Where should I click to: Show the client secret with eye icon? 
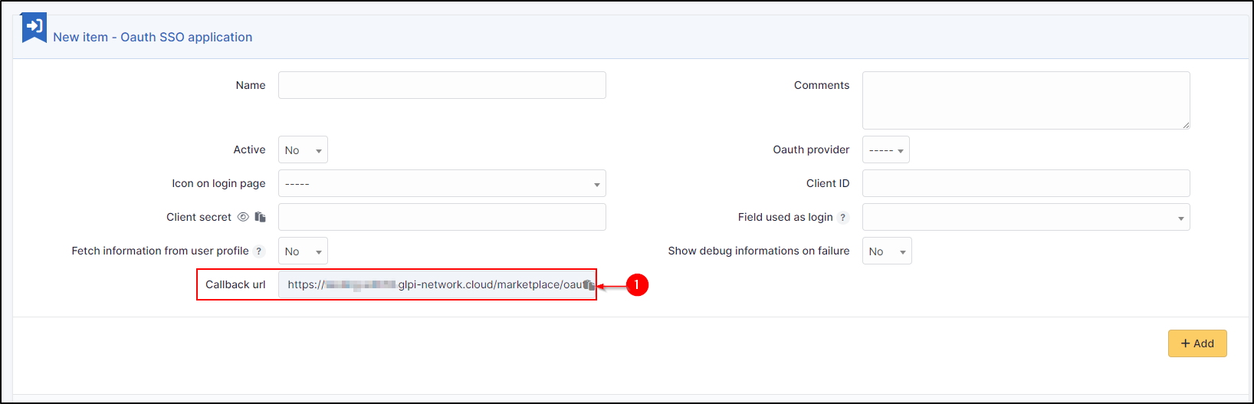[243, 217]
